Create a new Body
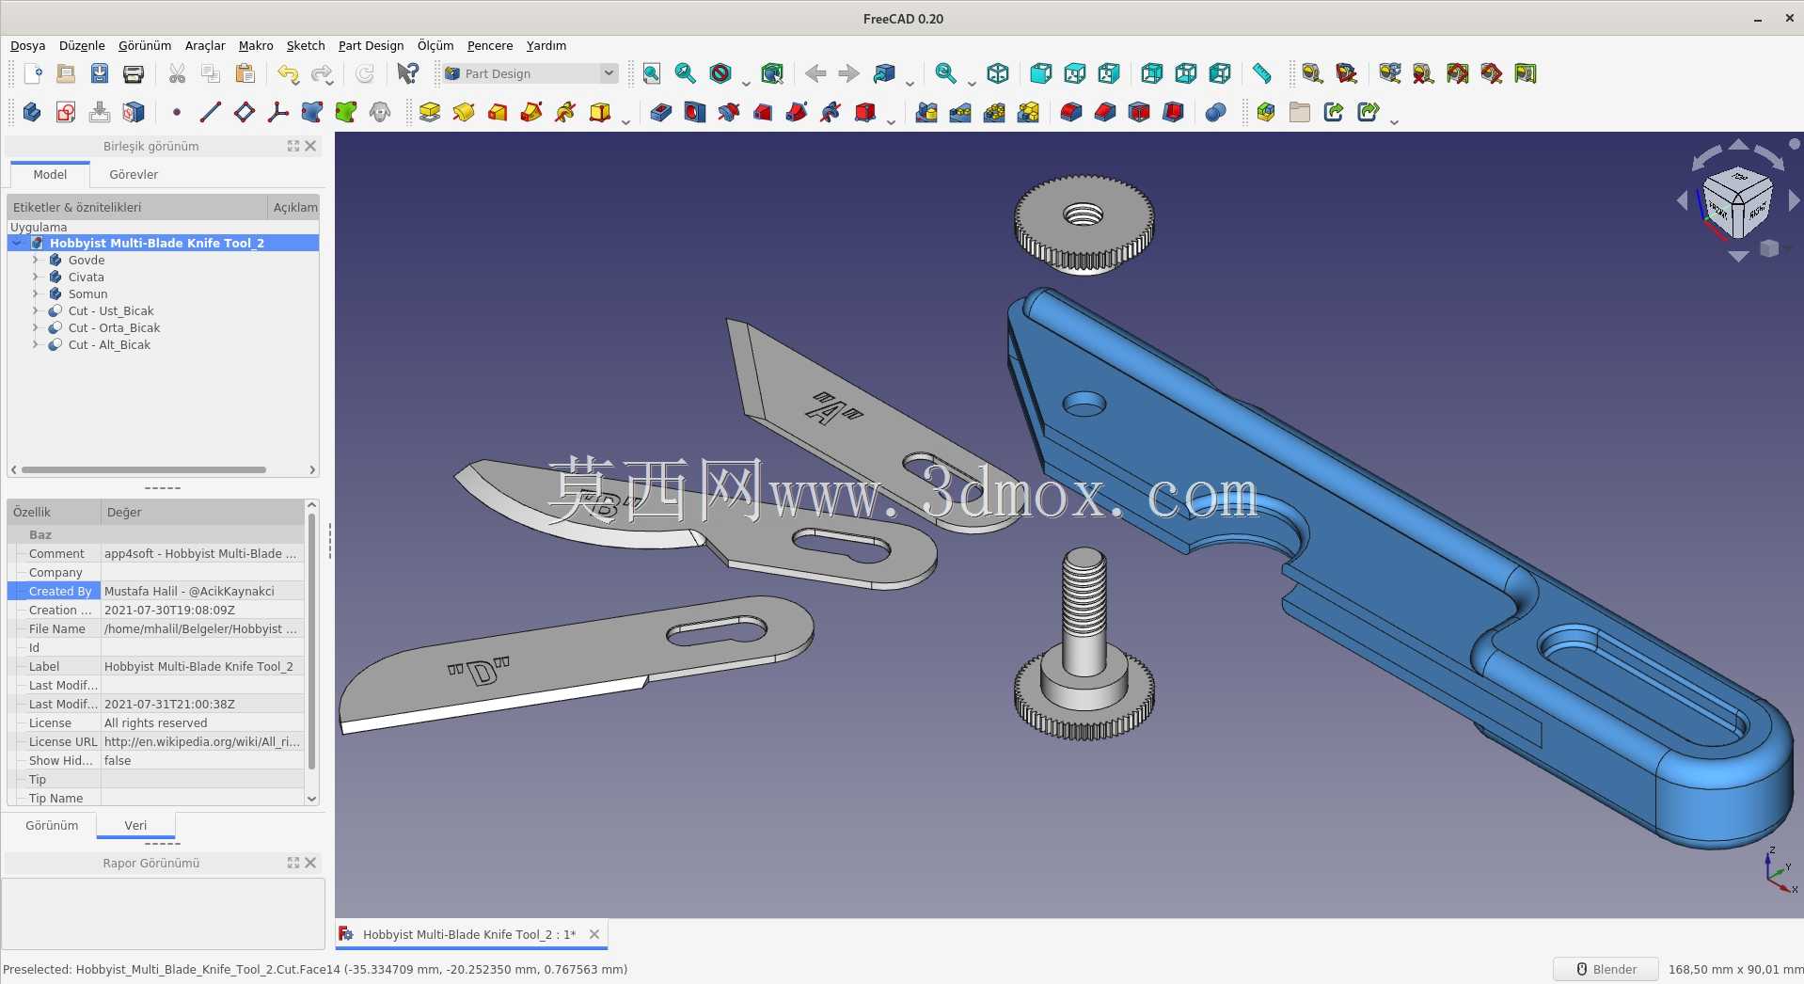Viewport: 1804px width, 984px height. point(32,112)
